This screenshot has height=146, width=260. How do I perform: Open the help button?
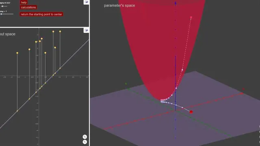[x=24, y=2]
